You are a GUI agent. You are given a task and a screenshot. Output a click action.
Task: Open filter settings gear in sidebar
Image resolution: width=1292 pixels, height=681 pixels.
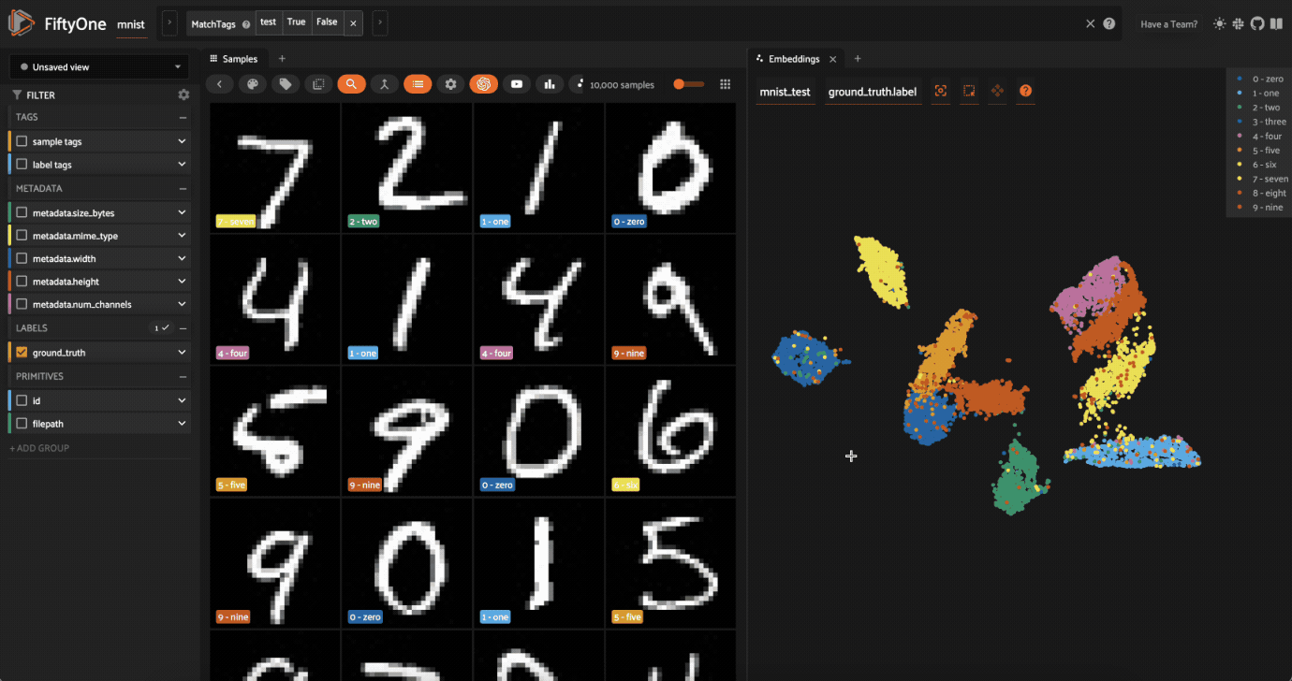[184, 94]
